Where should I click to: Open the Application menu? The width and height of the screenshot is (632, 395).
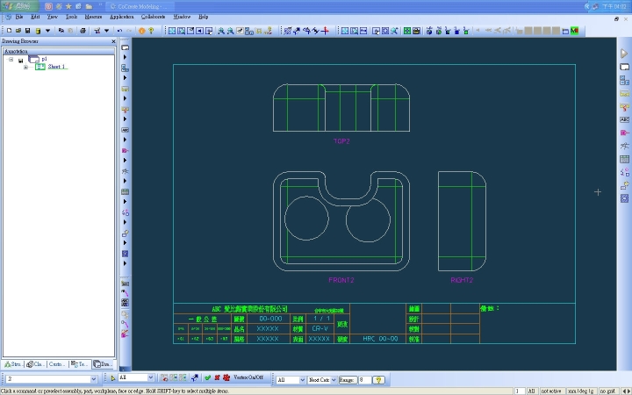point(122,17)
